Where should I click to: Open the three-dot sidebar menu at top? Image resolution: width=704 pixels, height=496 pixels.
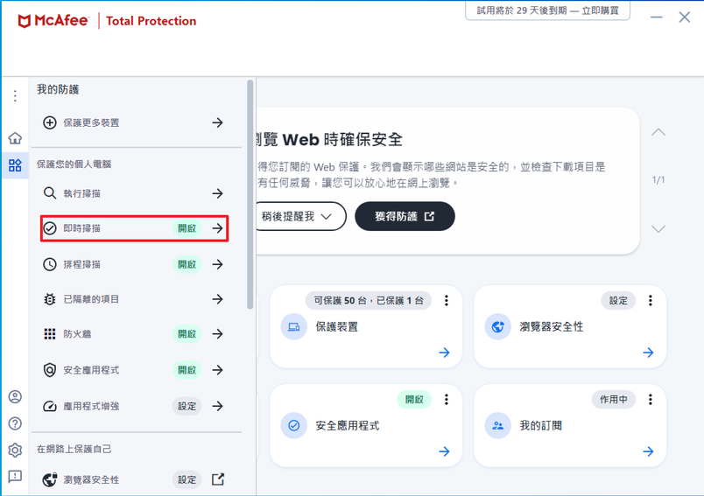[15, 95]
